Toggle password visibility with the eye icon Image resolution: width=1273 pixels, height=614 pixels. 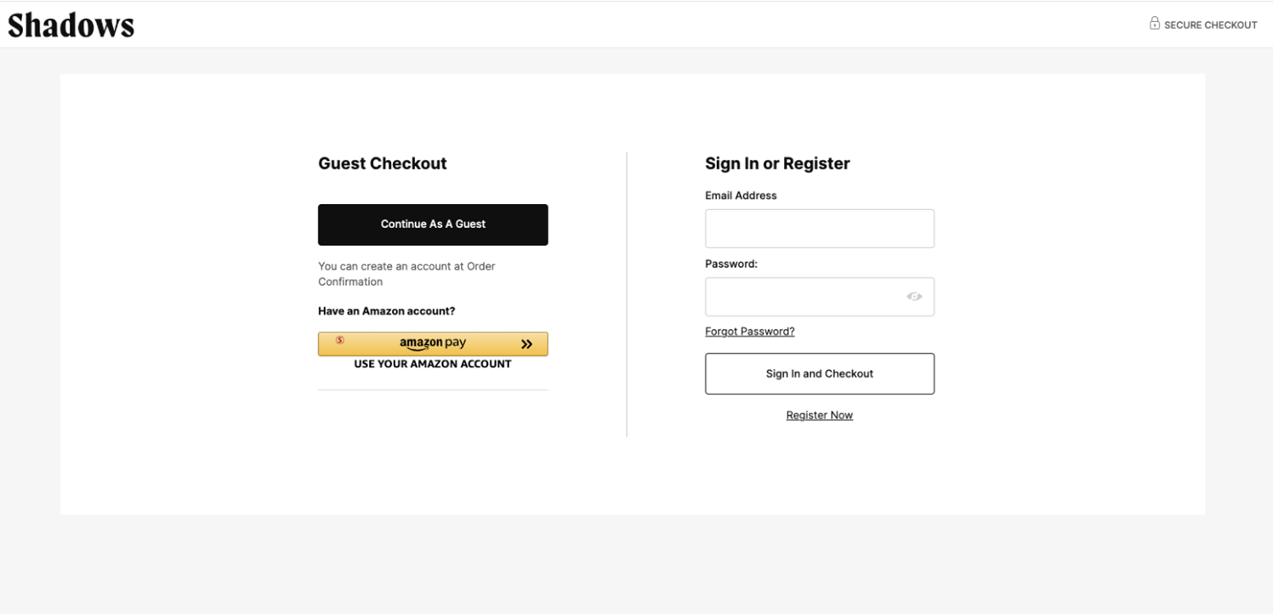coord(914,297)
